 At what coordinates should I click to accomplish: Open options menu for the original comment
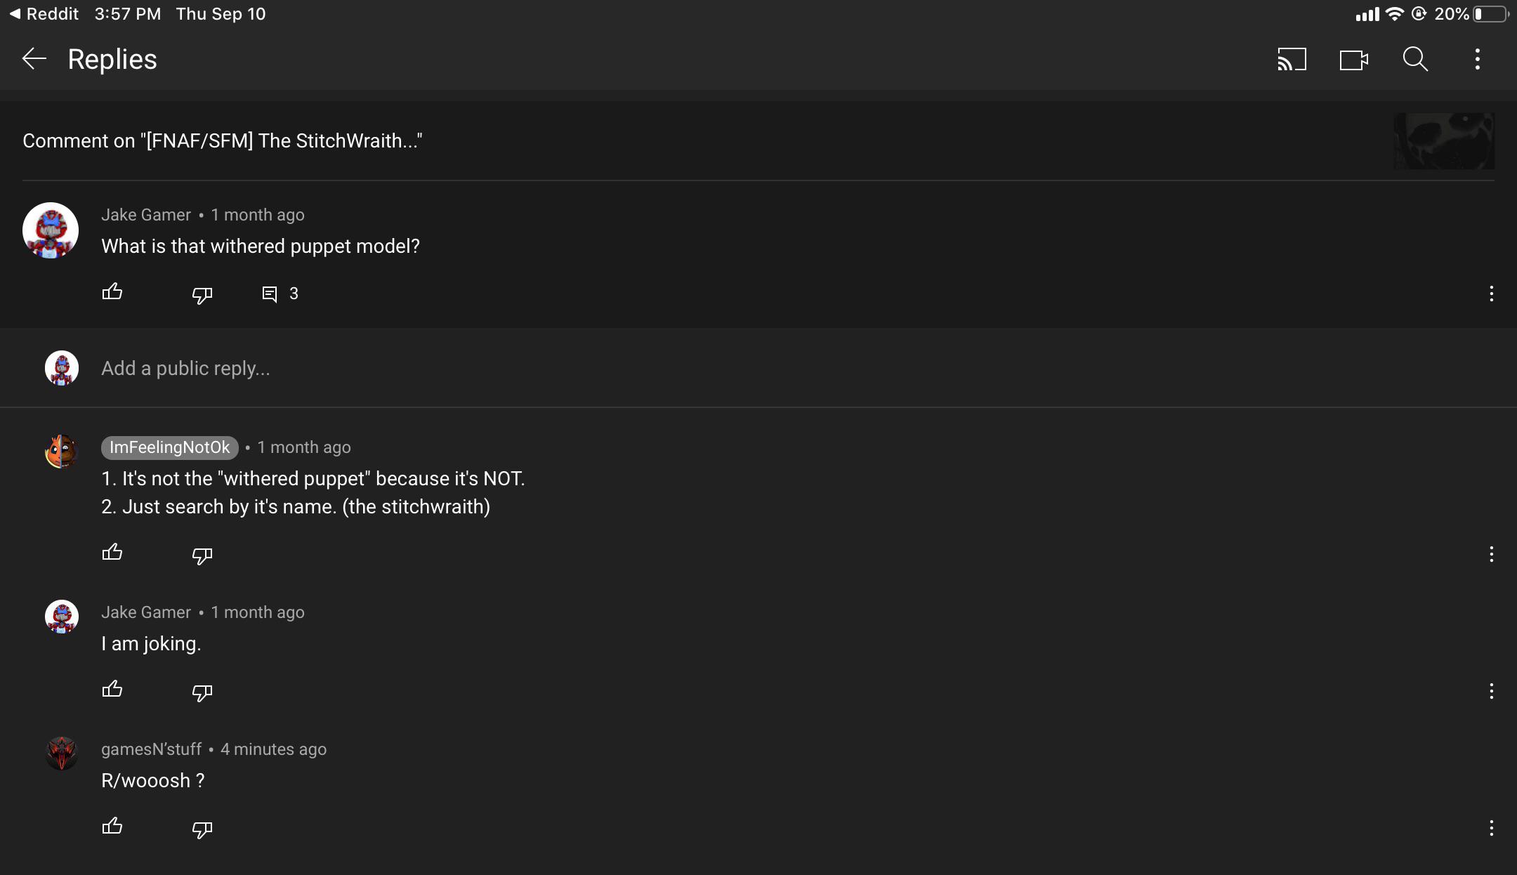coord(1491,294)
